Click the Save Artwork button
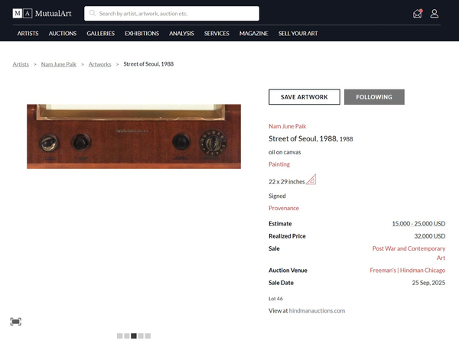The width and height of the screenshot is (459, 347). tap(304, 97)
